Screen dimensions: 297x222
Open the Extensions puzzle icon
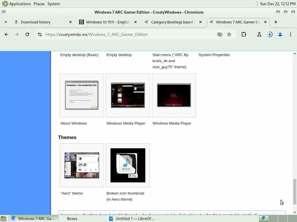[244, 34]
